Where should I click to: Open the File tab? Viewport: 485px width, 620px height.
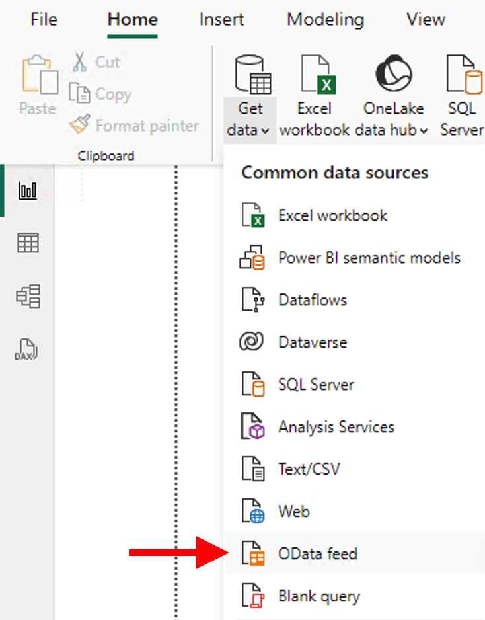(44, 19)
